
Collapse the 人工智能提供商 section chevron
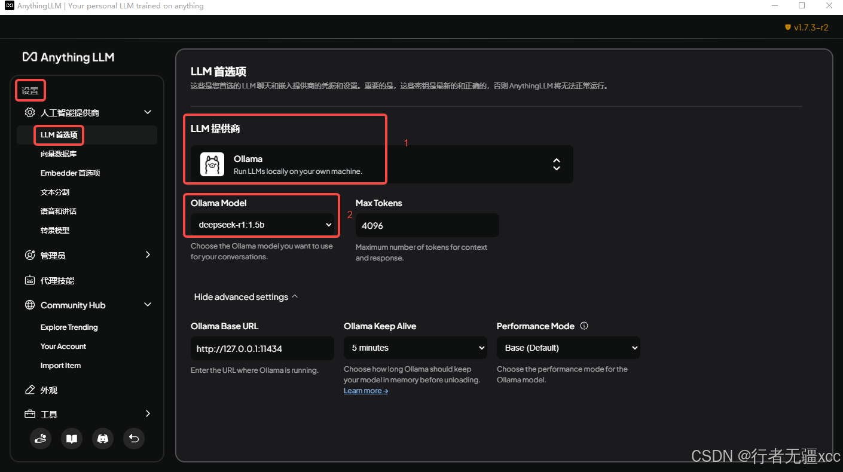(x=148, y=112)
